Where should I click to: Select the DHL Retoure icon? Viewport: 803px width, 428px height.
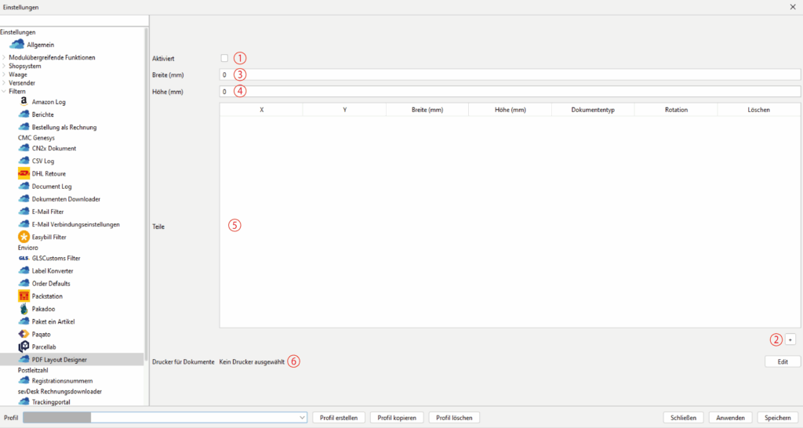tap(24, 174)
